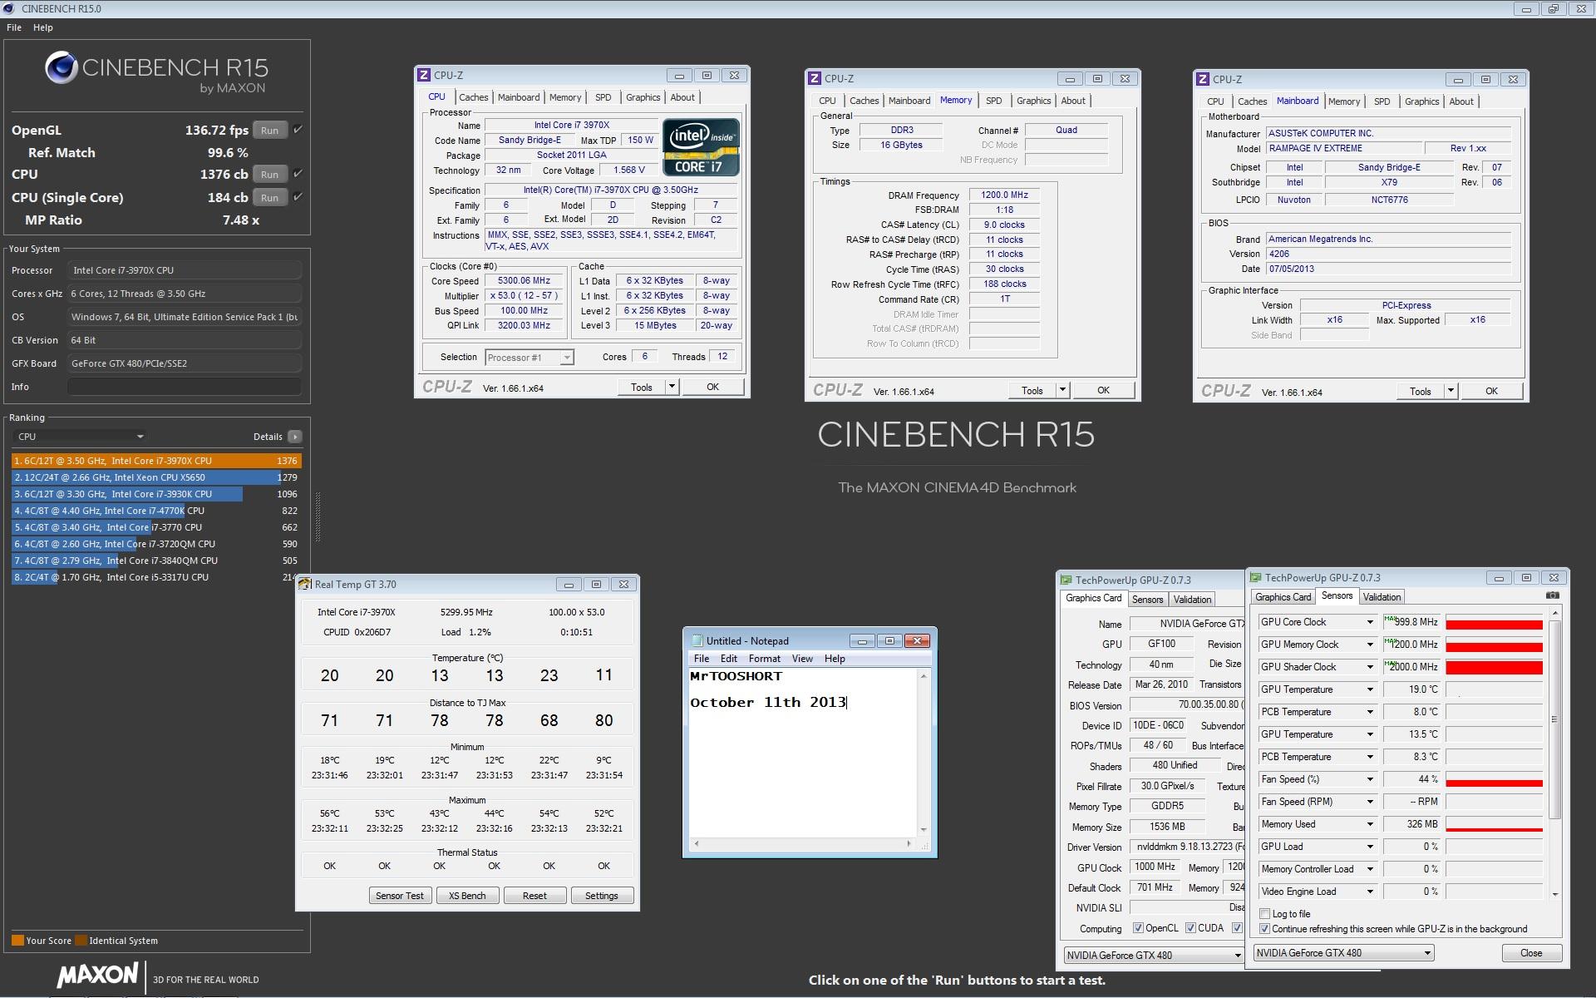Click the Reset button in Real Temp
The image size is (1596, 998).
(x=534, y=896)
